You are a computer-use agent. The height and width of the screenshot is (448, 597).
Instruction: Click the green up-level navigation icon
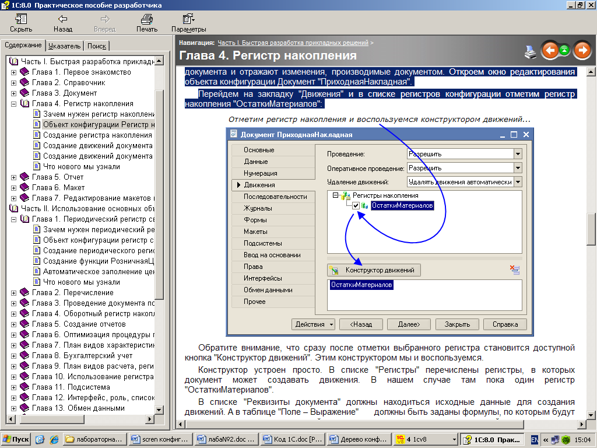pyautogui.click(x=565, y=50)
